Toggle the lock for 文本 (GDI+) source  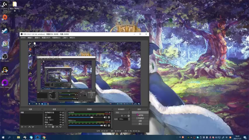coord(63,120)
